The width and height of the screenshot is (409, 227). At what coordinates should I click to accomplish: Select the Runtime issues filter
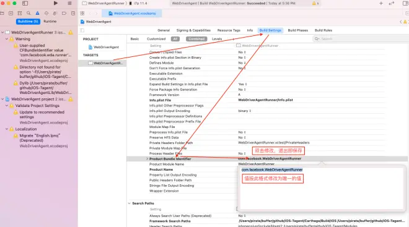50,22
